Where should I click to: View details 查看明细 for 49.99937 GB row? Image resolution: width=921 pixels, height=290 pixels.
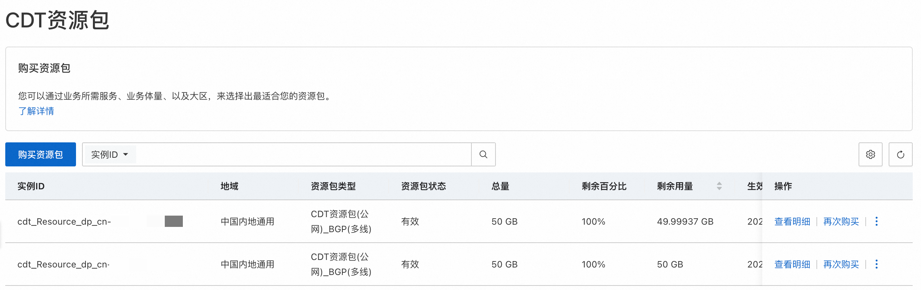coord(792,221)
